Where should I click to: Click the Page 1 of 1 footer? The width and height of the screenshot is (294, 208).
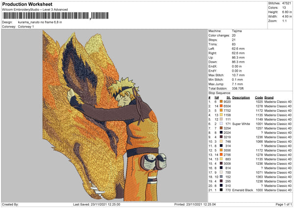tap(284, 204)
